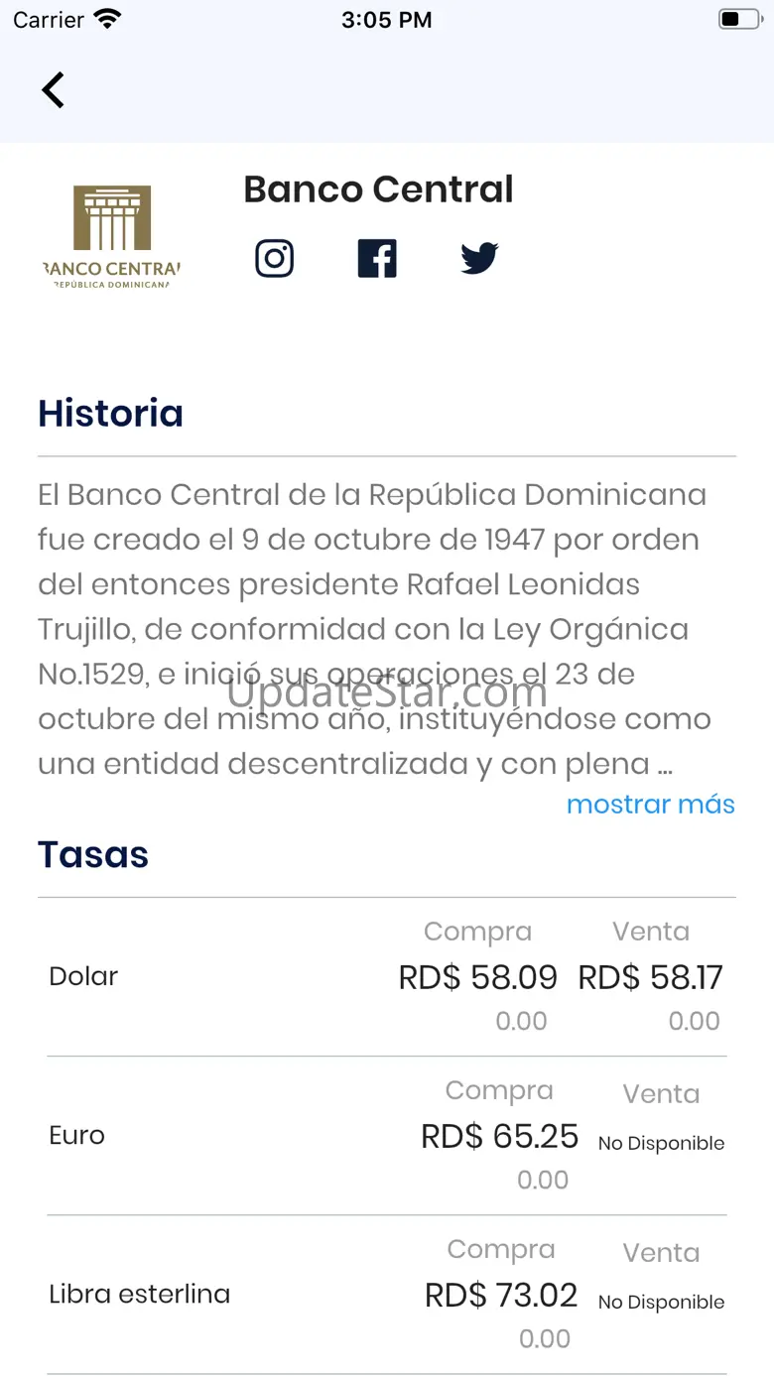
Task: Tap the Wi-Fi icon in status bar
Action: pos(107,19)
